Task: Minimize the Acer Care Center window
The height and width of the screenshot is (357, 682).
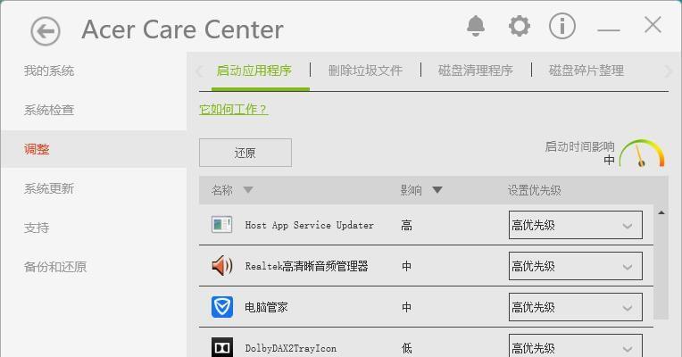Action: (609, 30)
